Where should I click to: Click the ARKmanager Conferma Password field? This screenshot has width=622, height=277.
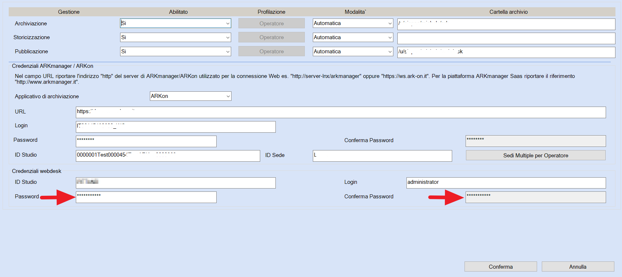tap(536, 141)
